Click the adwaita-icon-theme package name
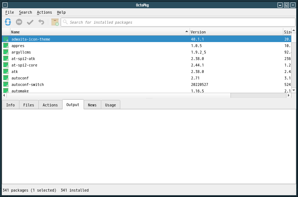 [x=31, y=39]
